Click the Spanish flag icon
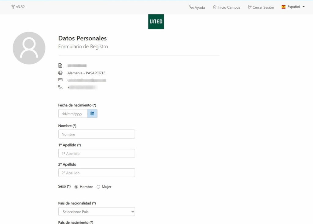Viewport: 313px width, 224px height. 284,7
